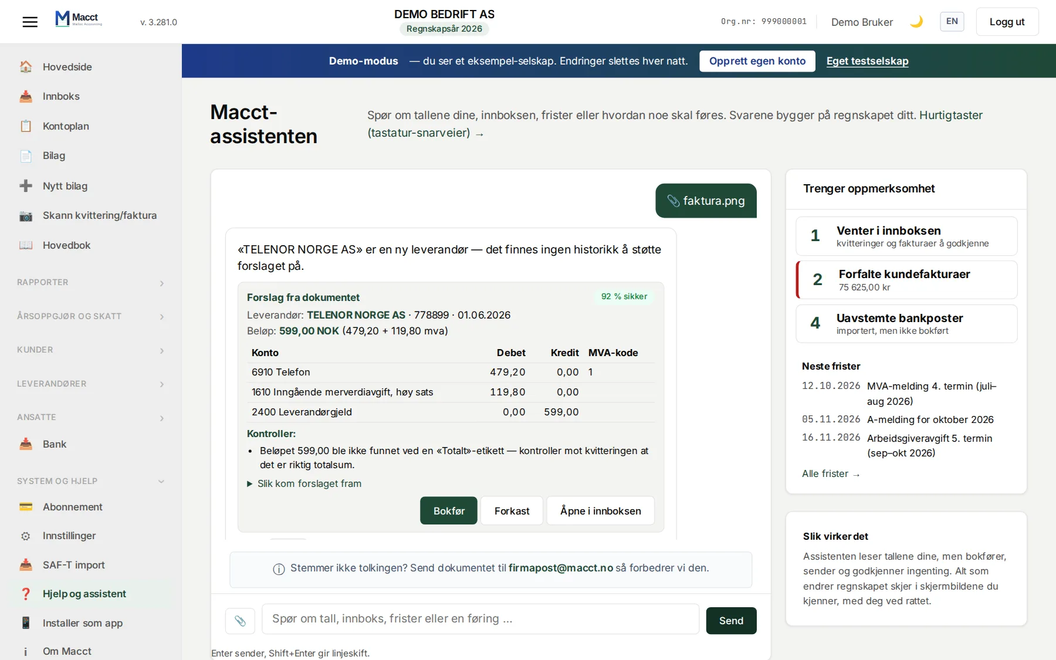This screenshot has width=1056, height=660.
Task: Open the hamburger menu
Action: click(x=30, y=22)
